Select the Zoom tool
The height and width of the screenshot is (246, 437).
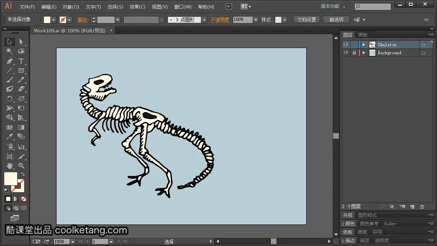(x=21, y=166)
